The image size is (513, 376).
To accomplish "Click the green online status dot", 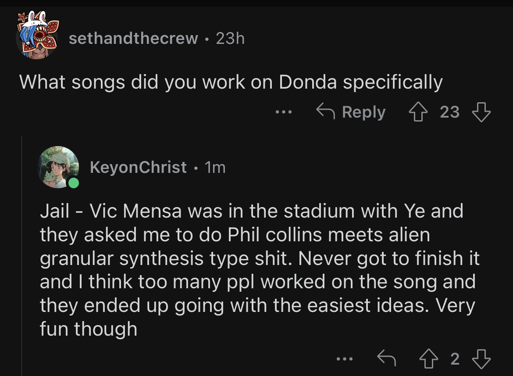I will click(x=73, y=183).
